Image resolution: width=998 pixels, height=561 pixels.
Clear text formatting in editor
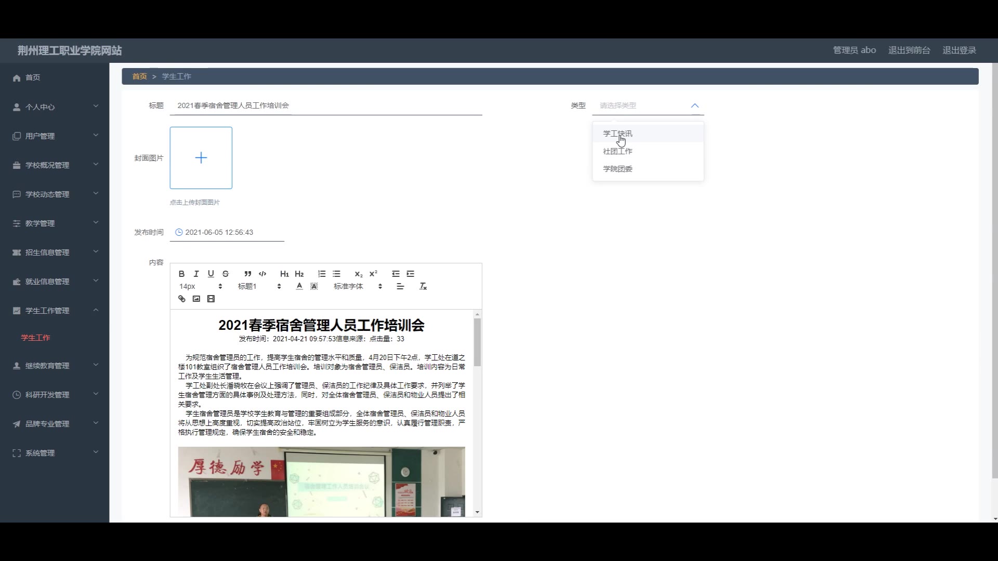click(x=423, y=286)
